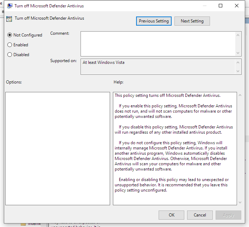Click Comment box scroll down arrow
249x227 pixels.
tap(238, 53)
